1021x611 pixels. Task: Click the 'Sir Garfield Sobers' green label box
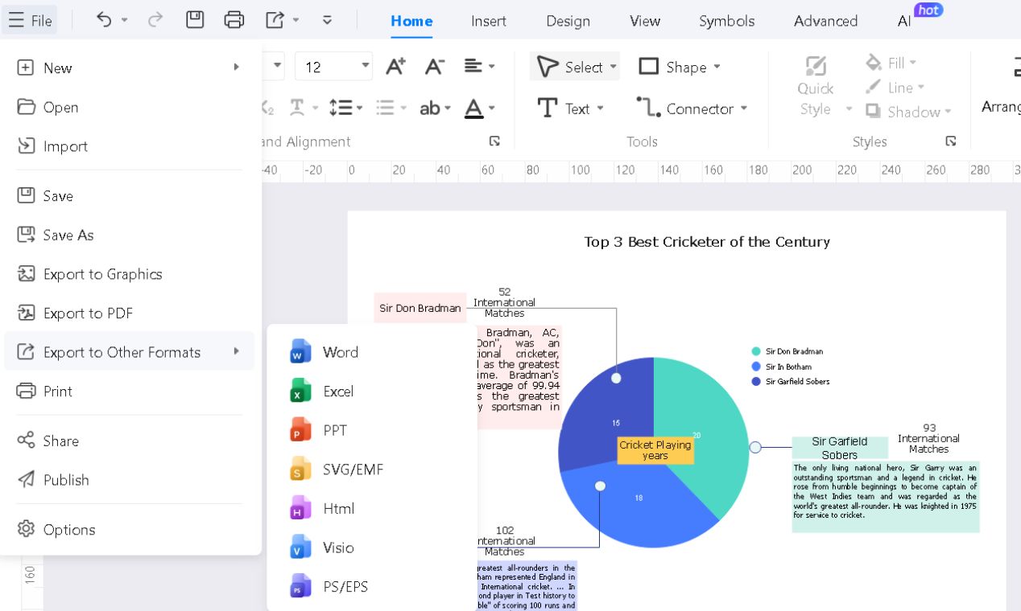(x=840, y=448)
